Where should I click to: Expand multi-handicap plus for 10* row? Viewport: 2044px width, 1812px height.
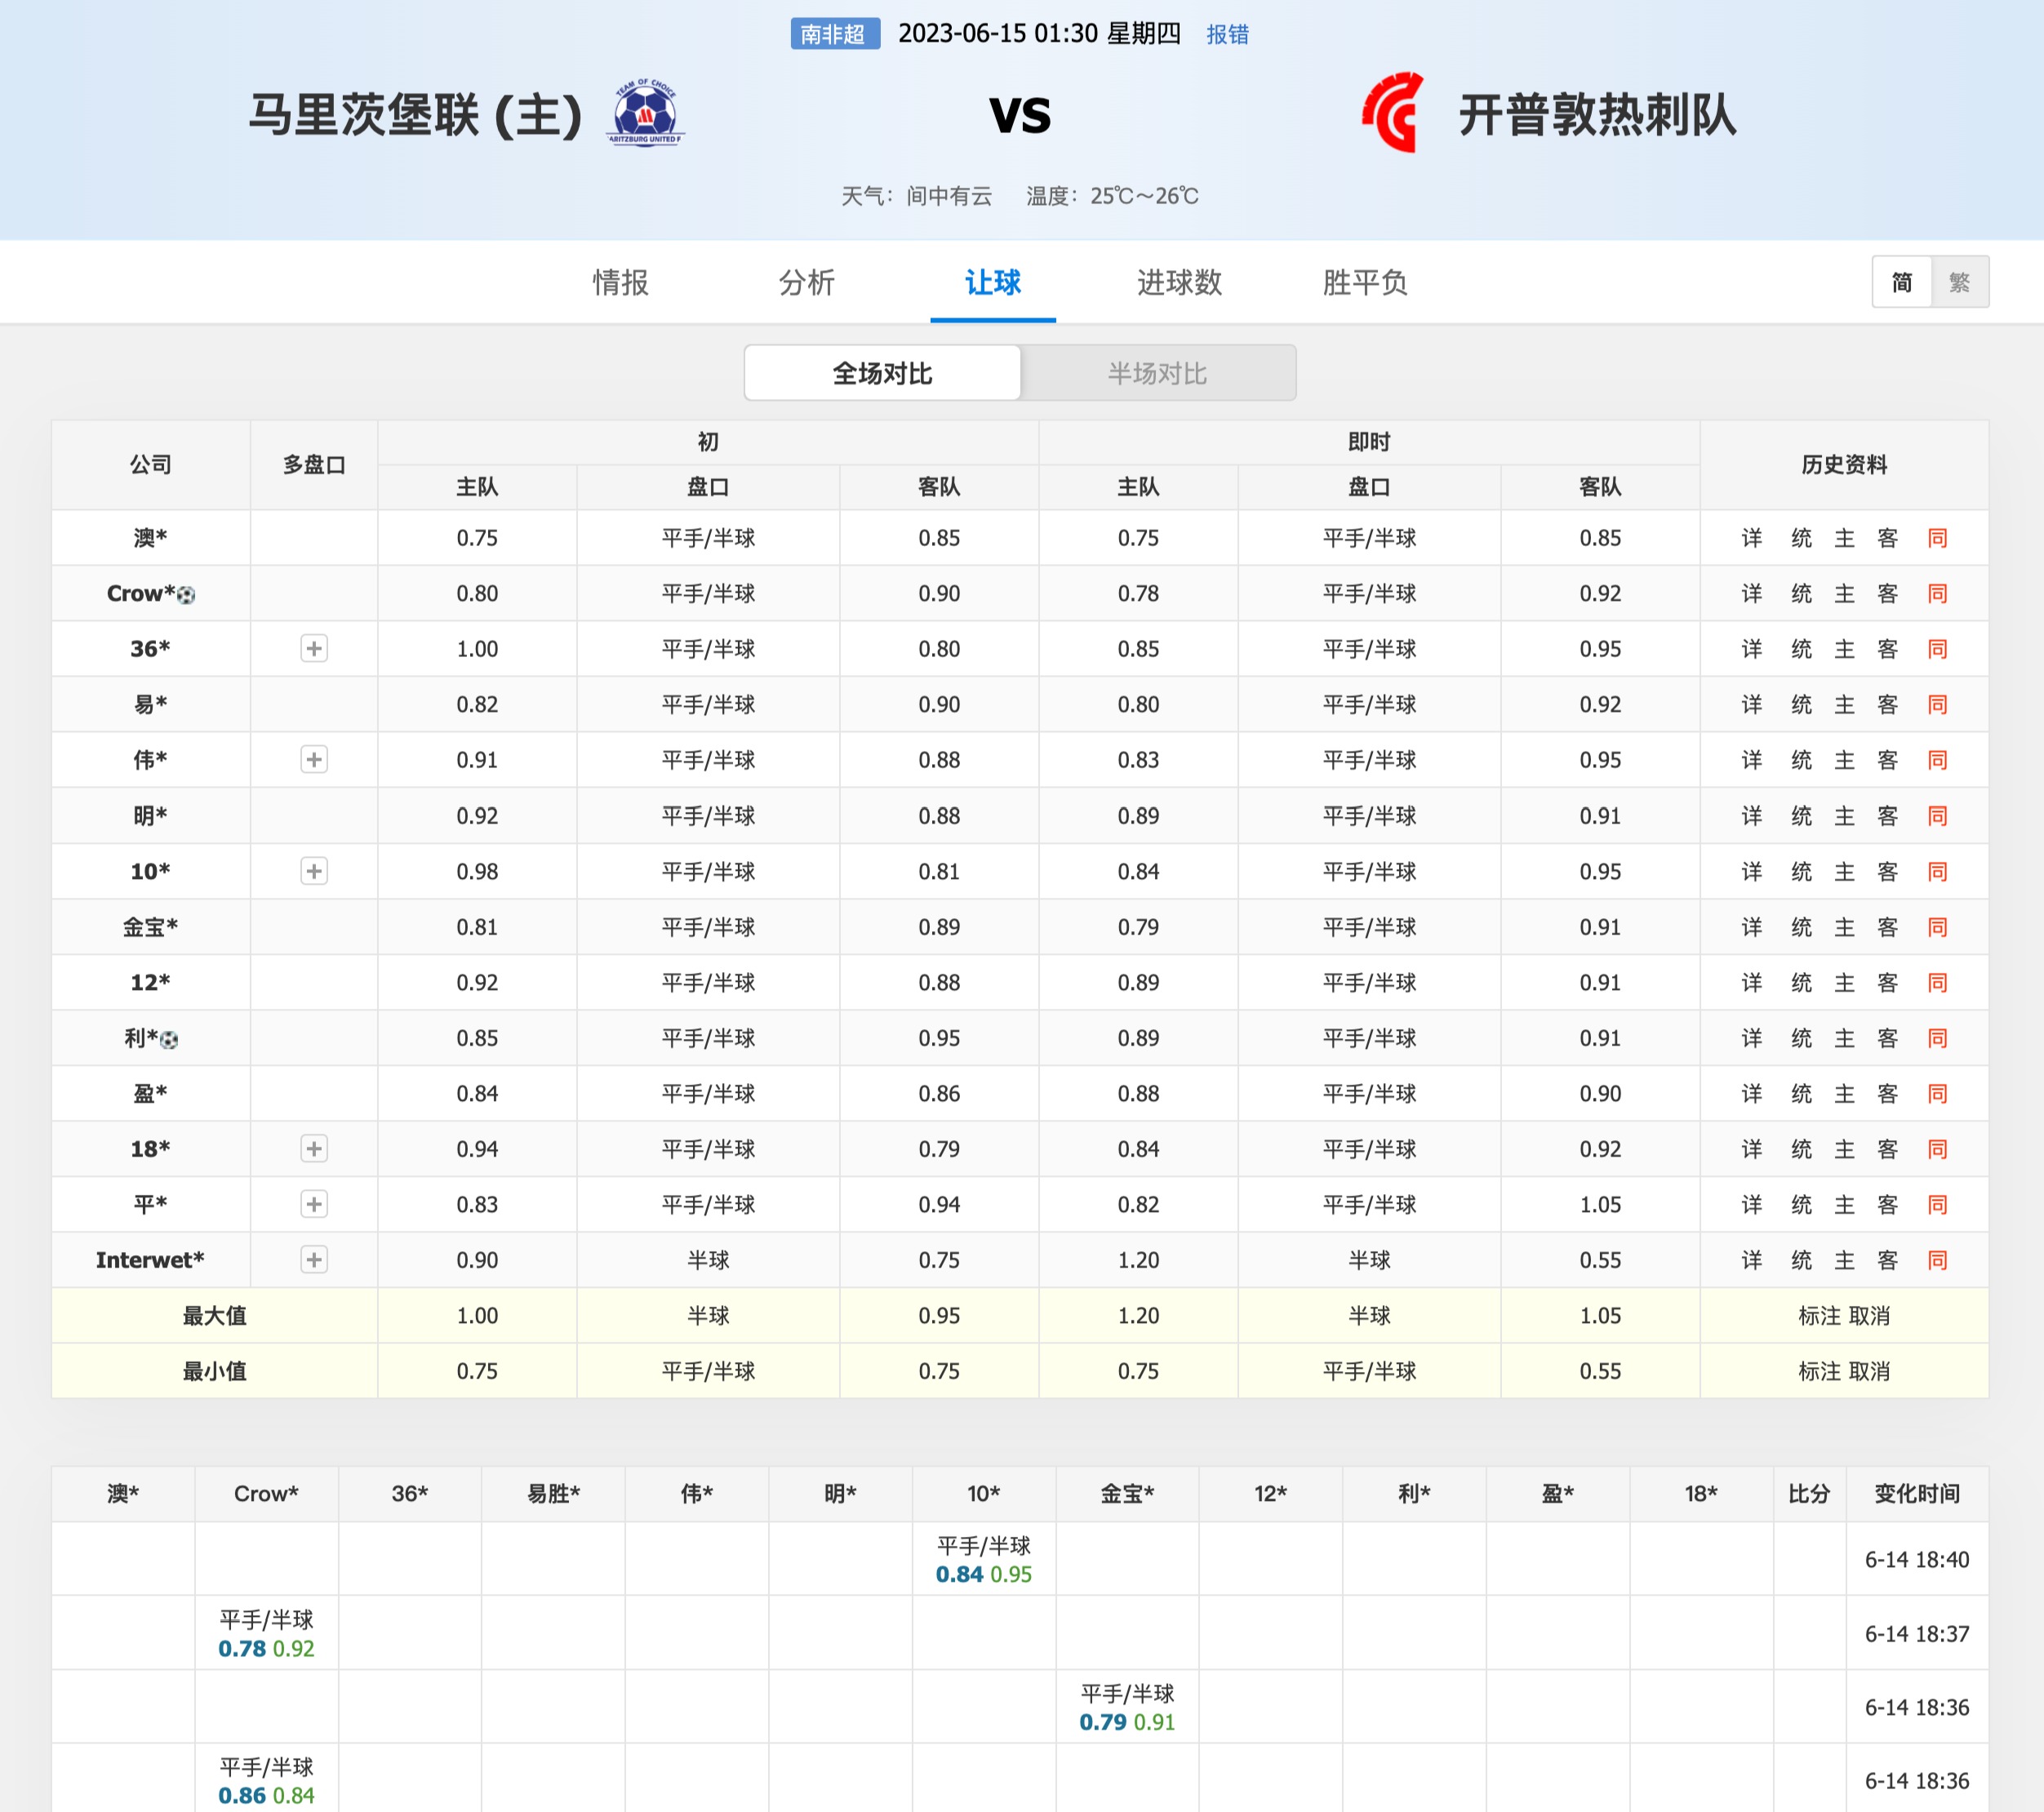tap(314, 871)
